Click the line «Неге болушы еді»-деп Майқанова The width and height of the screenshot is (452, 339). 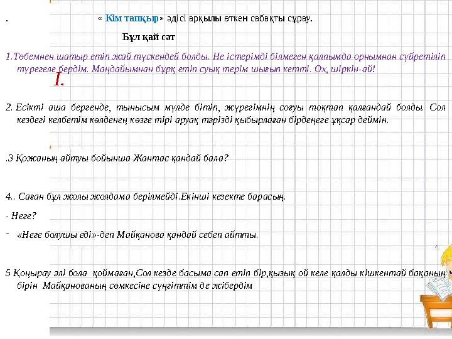point(137,235)
